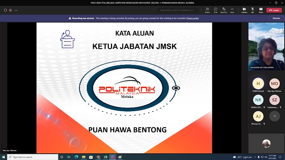
Task: Click the disabled Requesting control field
Action: 178,10
